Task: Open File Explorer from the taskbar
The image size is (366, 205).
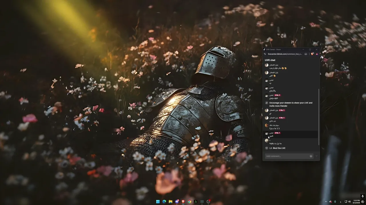Action: tap(170, 202)
